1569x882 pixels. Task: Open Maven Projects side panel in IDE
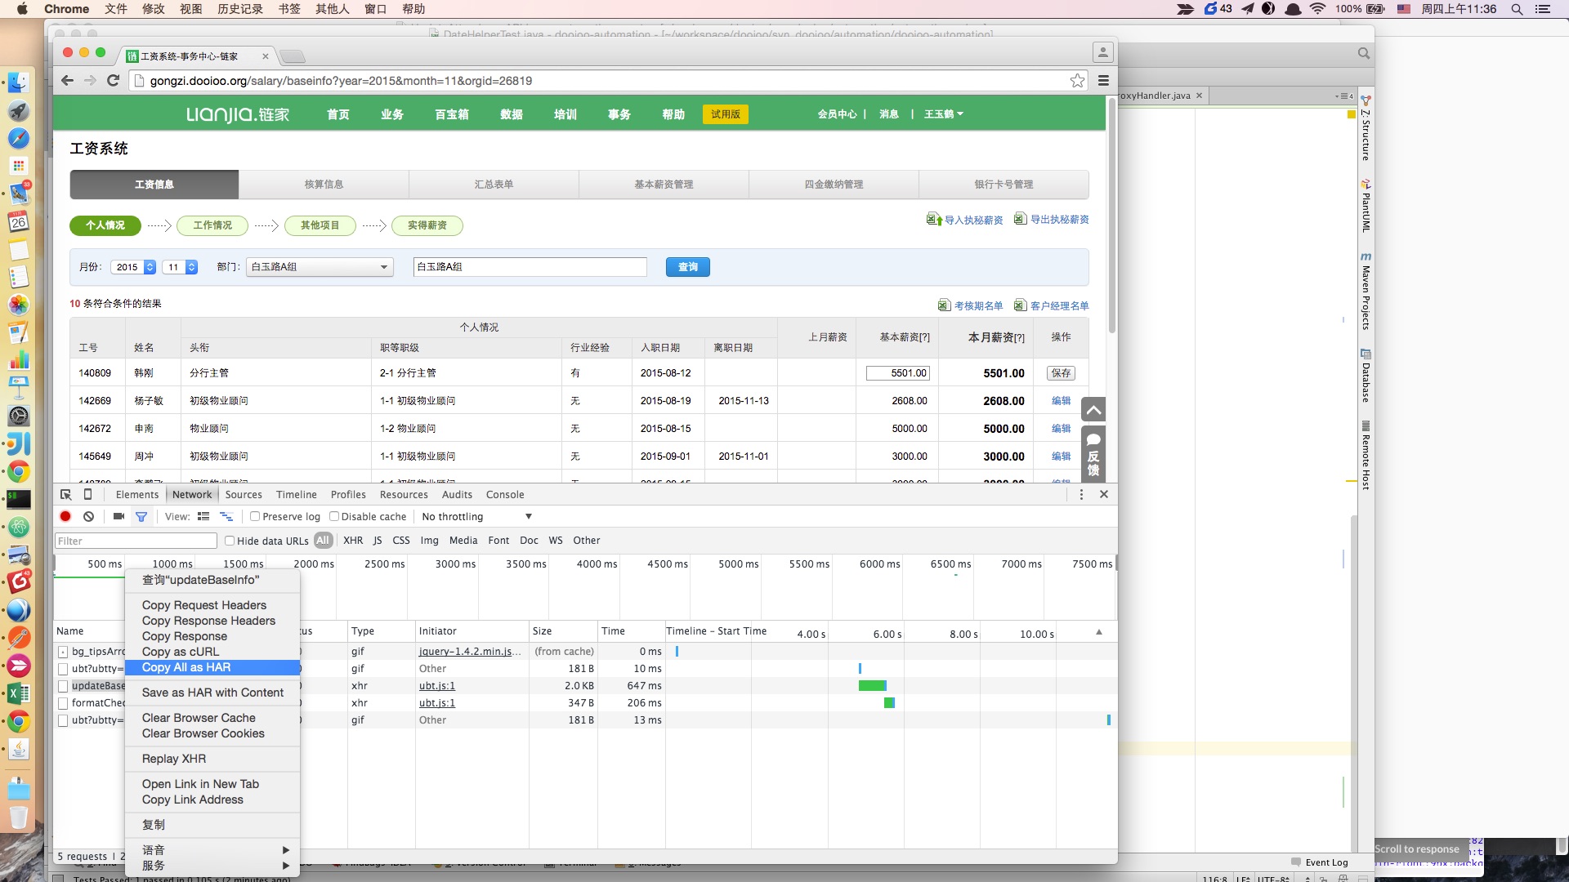(x=1365, y=290)
